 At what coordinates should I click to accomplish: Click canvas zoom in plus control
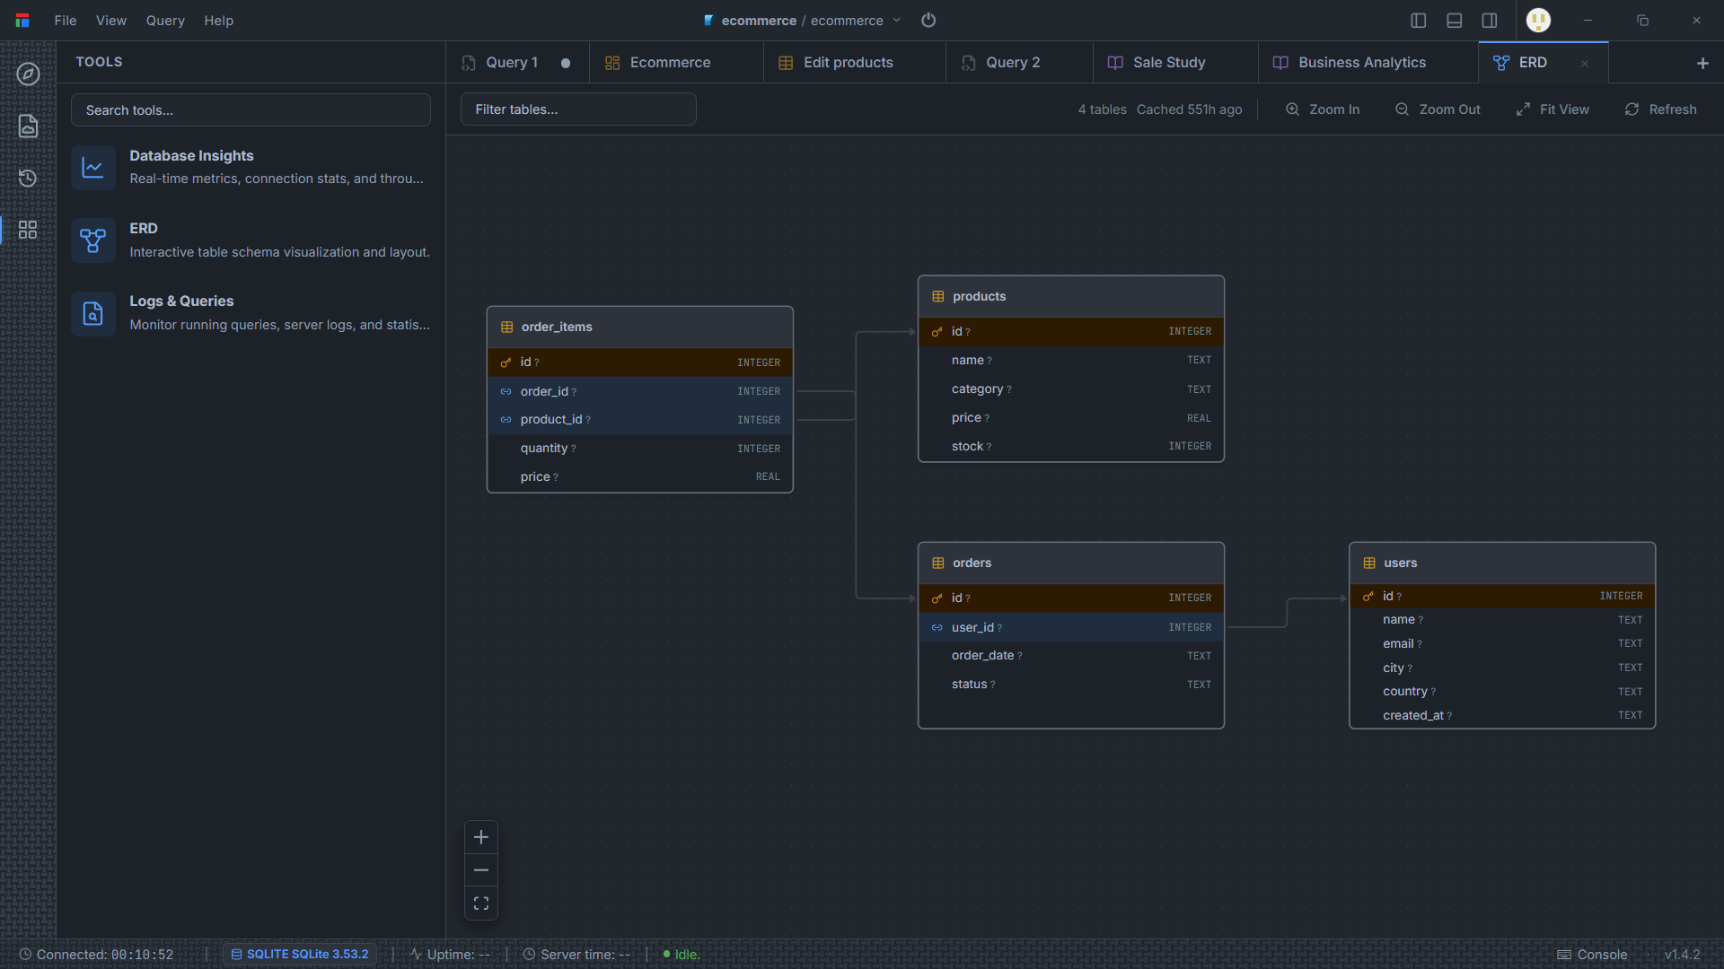tap(481, 837)
